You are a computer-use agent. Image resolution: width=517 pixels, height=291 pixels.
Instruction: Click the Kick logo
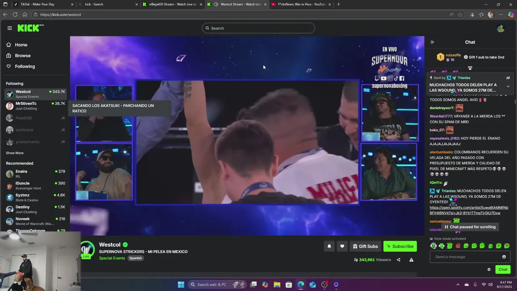30,28
